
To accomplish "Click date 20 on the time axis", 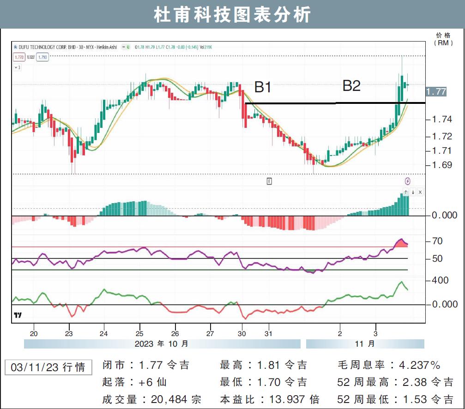I will (34, 334).
